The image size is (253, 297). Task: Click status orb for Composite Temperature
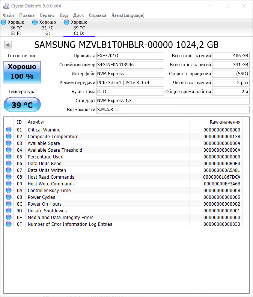coord(9,136)
